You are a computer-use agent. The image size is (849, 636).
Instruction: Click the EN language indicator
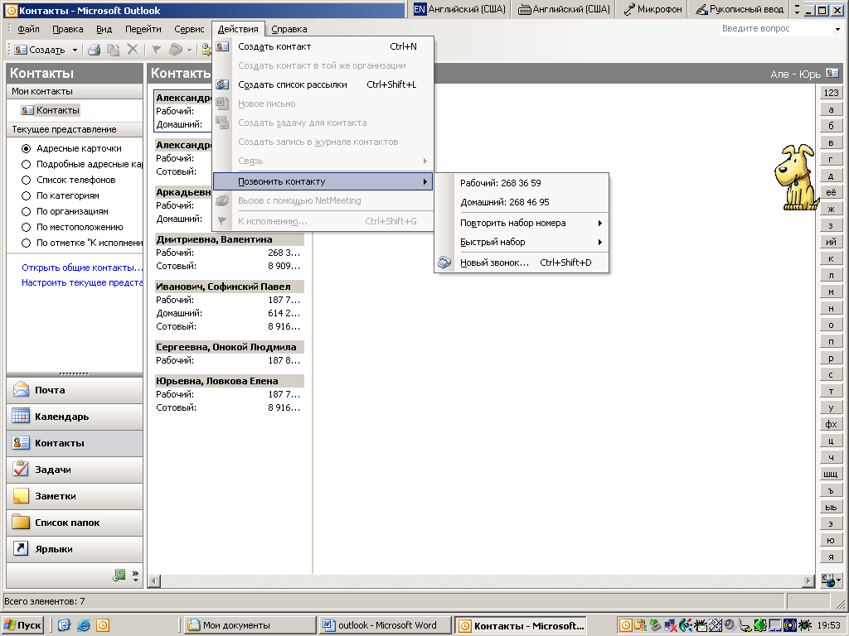420,9
